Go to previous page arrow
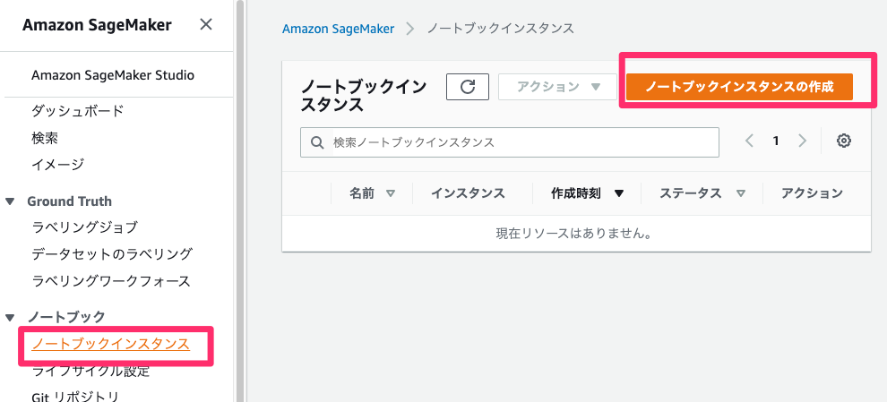 pyautogui.click(x=750, y=141)
